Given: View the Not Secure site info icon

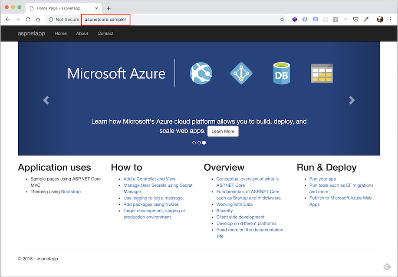Looking at the screenshot, I should (x=51, y=20).
